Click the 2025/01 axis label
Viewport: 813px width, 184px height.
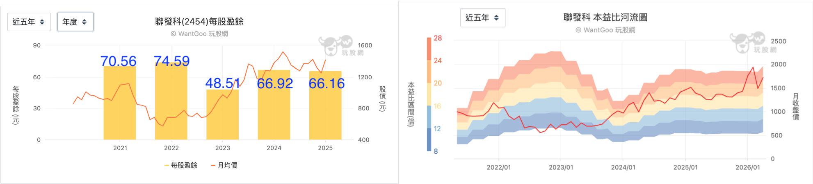(685, 167)
